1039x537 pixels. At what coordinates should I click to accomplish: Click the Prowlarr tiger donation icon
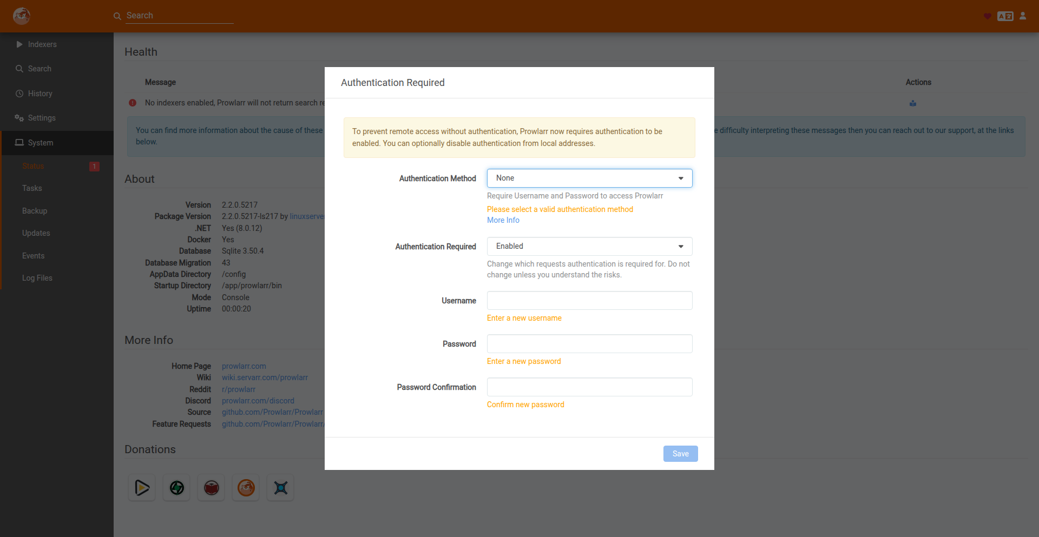click(x=246, y=488)
